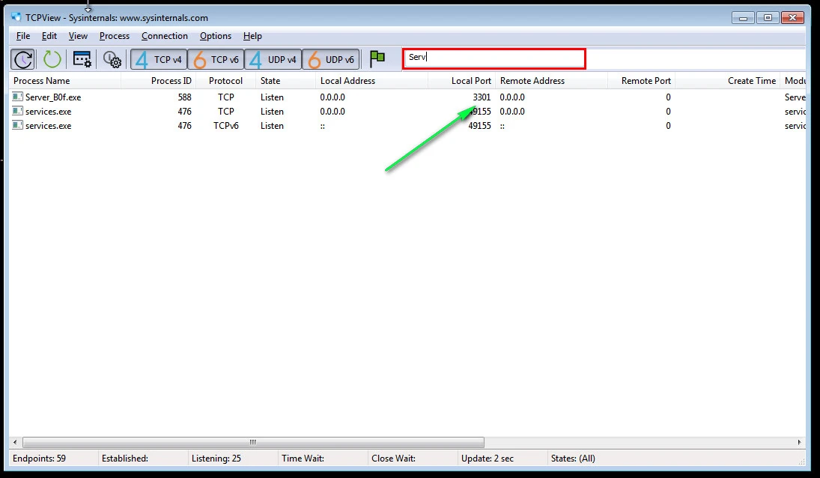Sort by Process Name column header

[65, 81]
